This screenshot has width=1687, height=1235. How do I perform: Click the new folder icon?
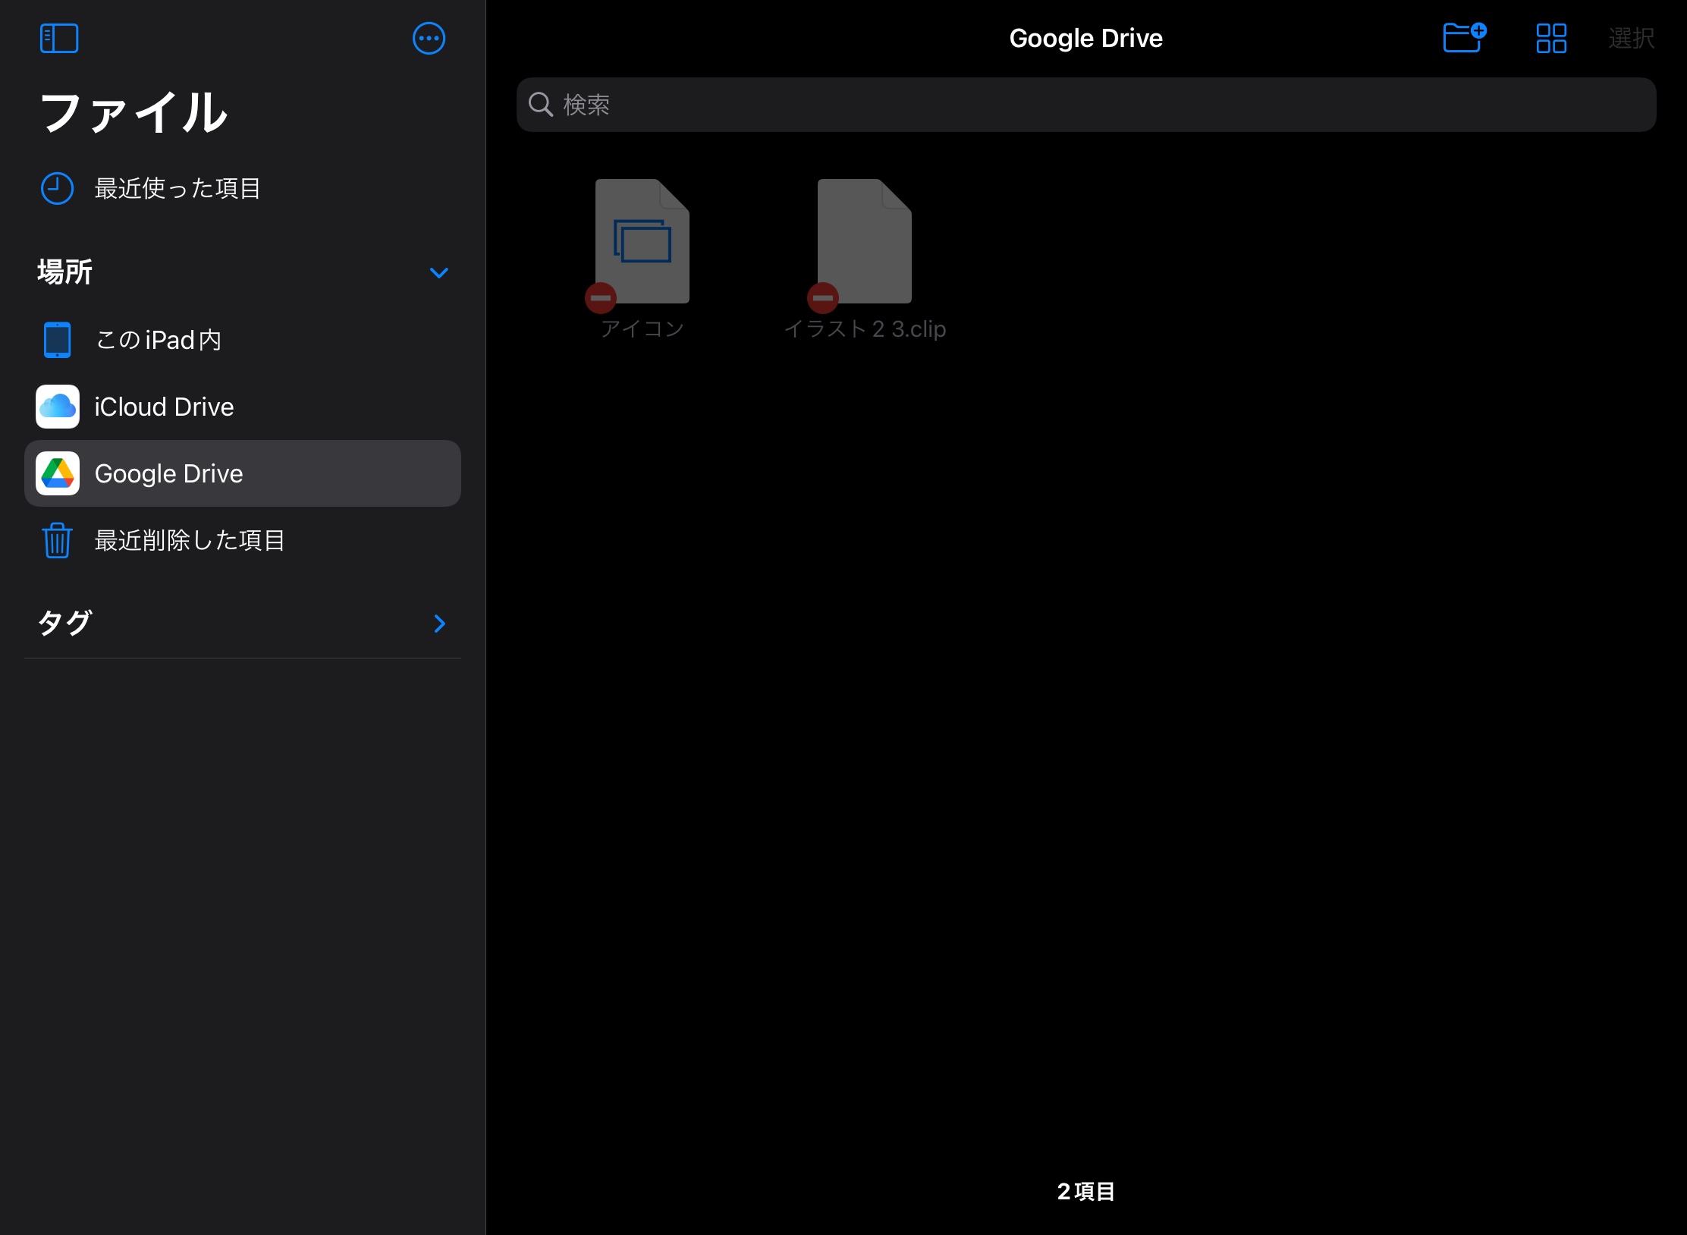(1463, 38)
